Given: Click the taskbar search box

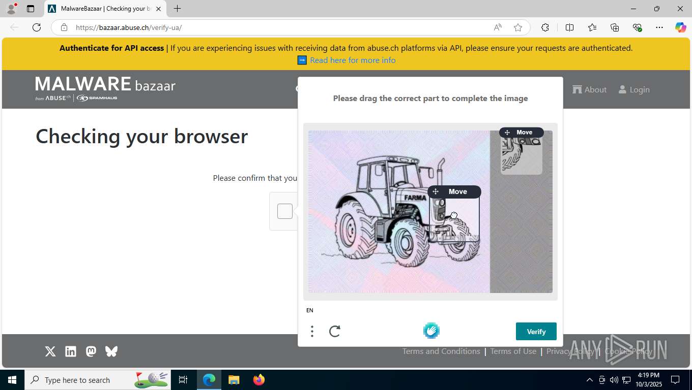Looking at the screenshot, I should pos(98,380).
